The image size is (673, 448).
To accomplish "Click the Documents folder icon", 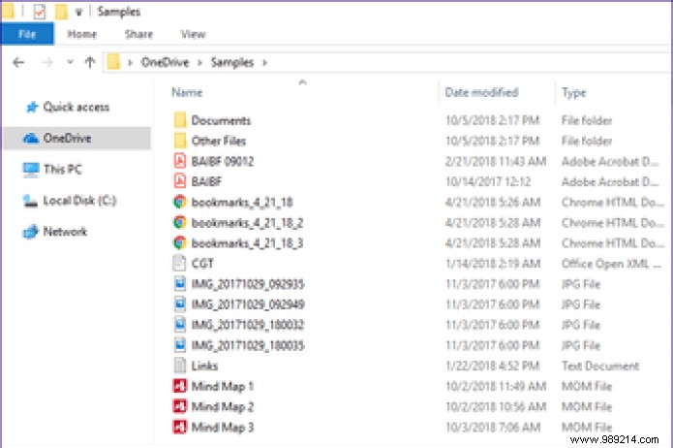I will click(180, 120).
